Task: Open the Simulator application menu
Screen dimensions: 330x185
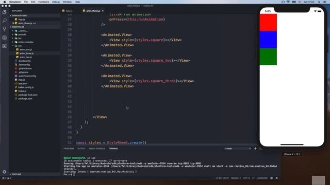Action: [15, 2]
